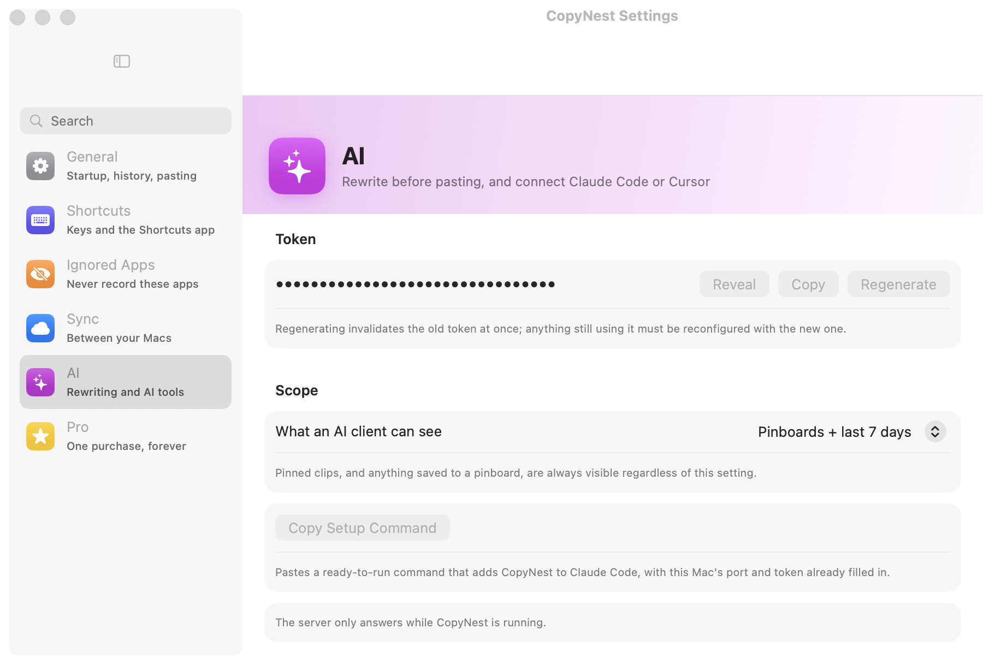Open the Pro purchase pane
983x664 pixels.
point(126,436)
